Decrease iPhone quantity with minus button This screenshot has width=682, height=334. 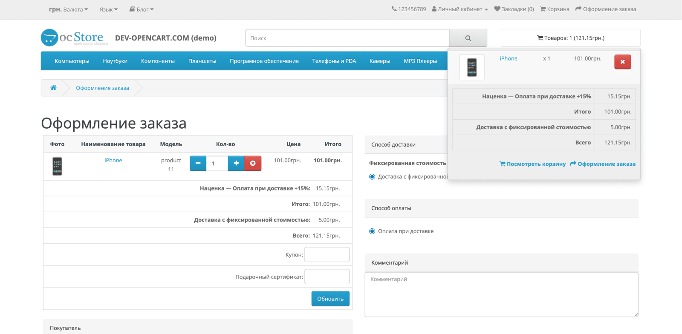198,163
